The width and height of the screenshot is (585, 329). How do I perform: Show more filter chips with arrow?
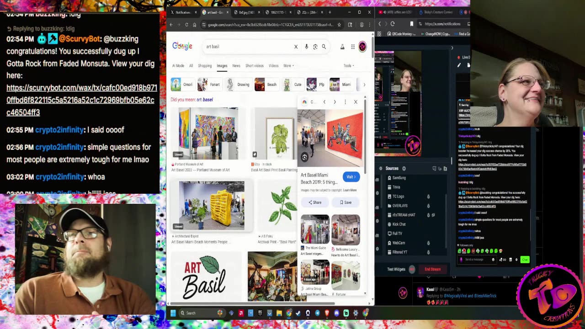coord(364,85)
